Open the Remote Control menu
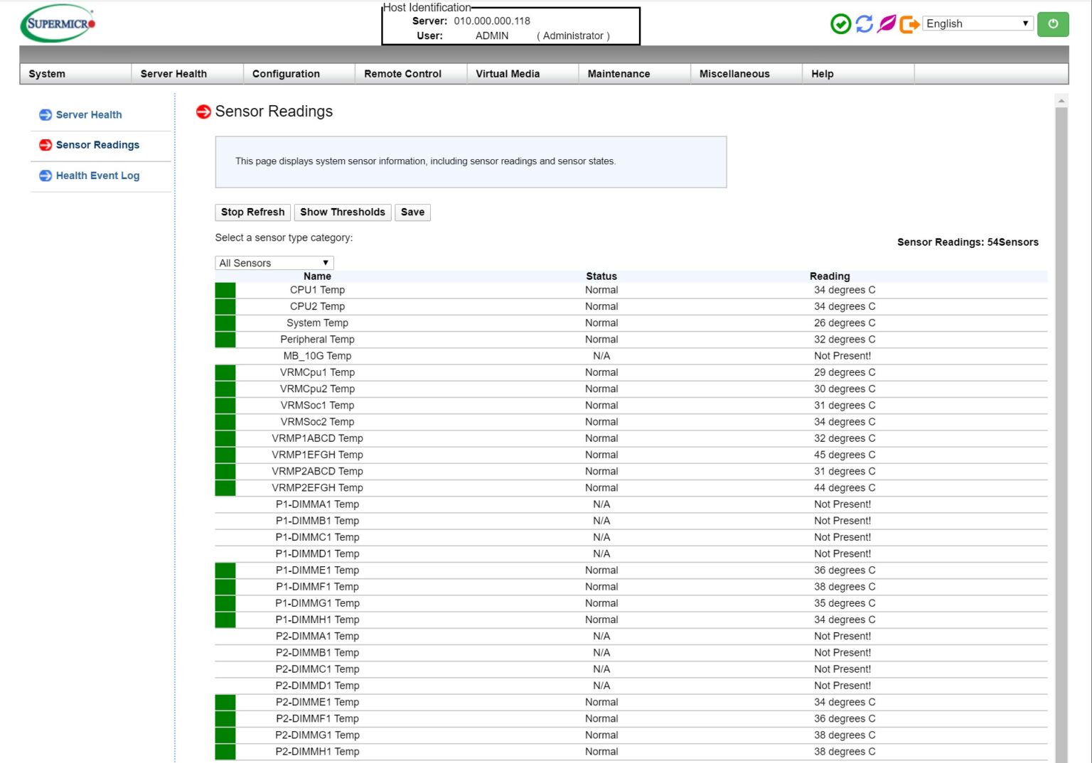Screen dimensions: 1092x763 coord(402,73)
